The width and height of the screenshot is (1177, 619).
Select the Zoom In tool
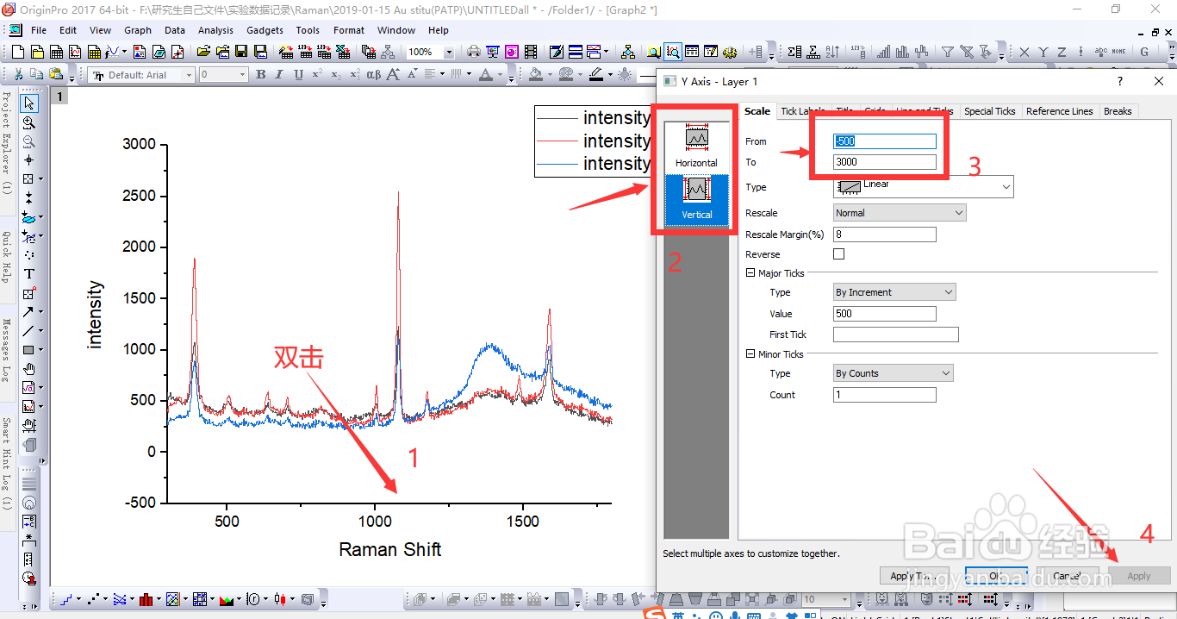pos(29,122)
